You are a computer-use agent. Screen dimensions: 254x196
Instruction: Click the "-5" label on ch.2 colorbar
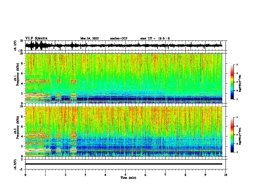[x=237, y=135]
